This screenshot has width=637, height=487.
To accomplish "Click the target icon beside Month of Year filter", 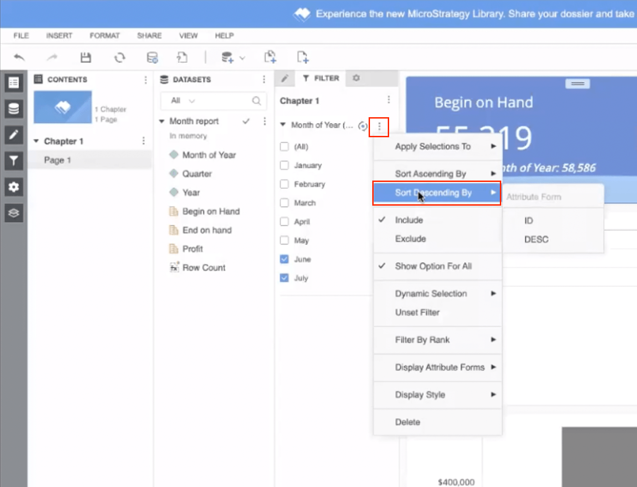I will (363, 126).
